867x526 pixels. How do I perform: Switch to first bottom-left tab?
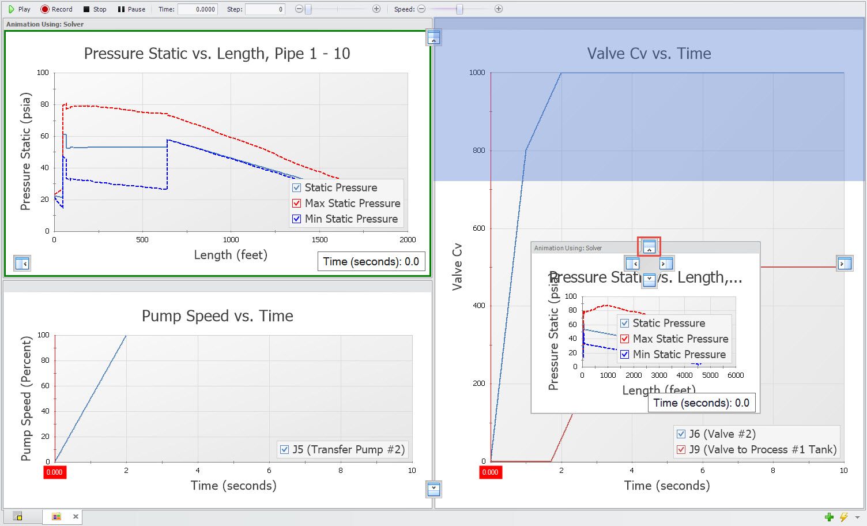pyautogui.click(x=17, y=516)
